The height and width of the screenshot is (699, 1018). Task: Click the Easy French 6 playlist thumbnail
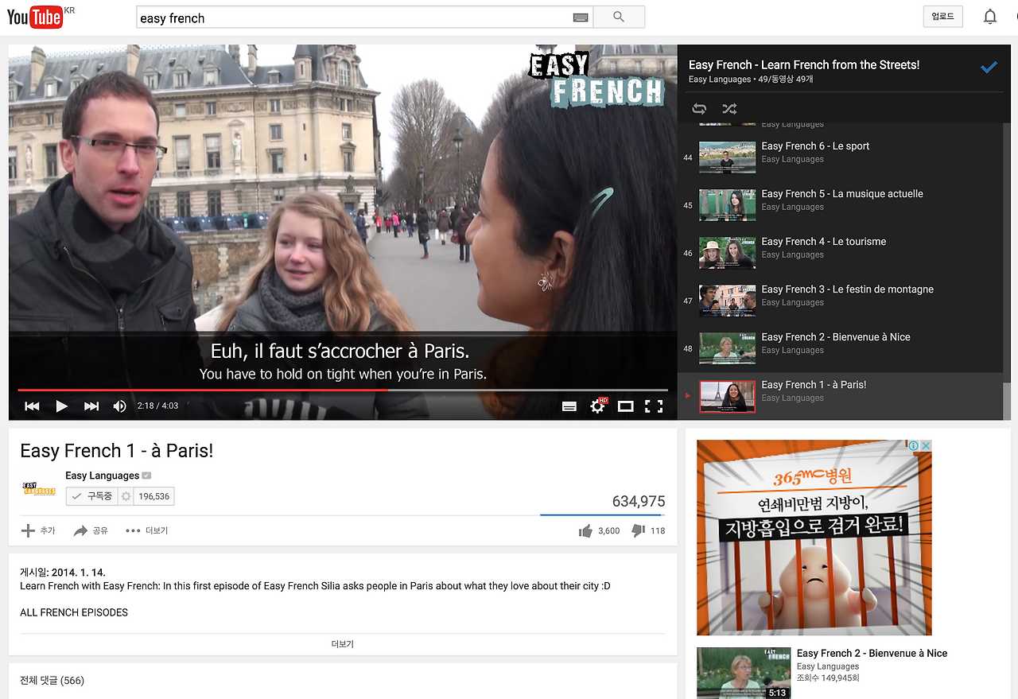tap(727, 157)
